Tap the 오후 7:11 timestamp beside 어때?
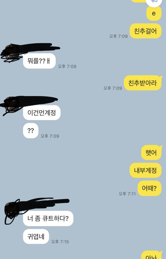Screen dimensions: 166x259 click(x=127, y=193)
